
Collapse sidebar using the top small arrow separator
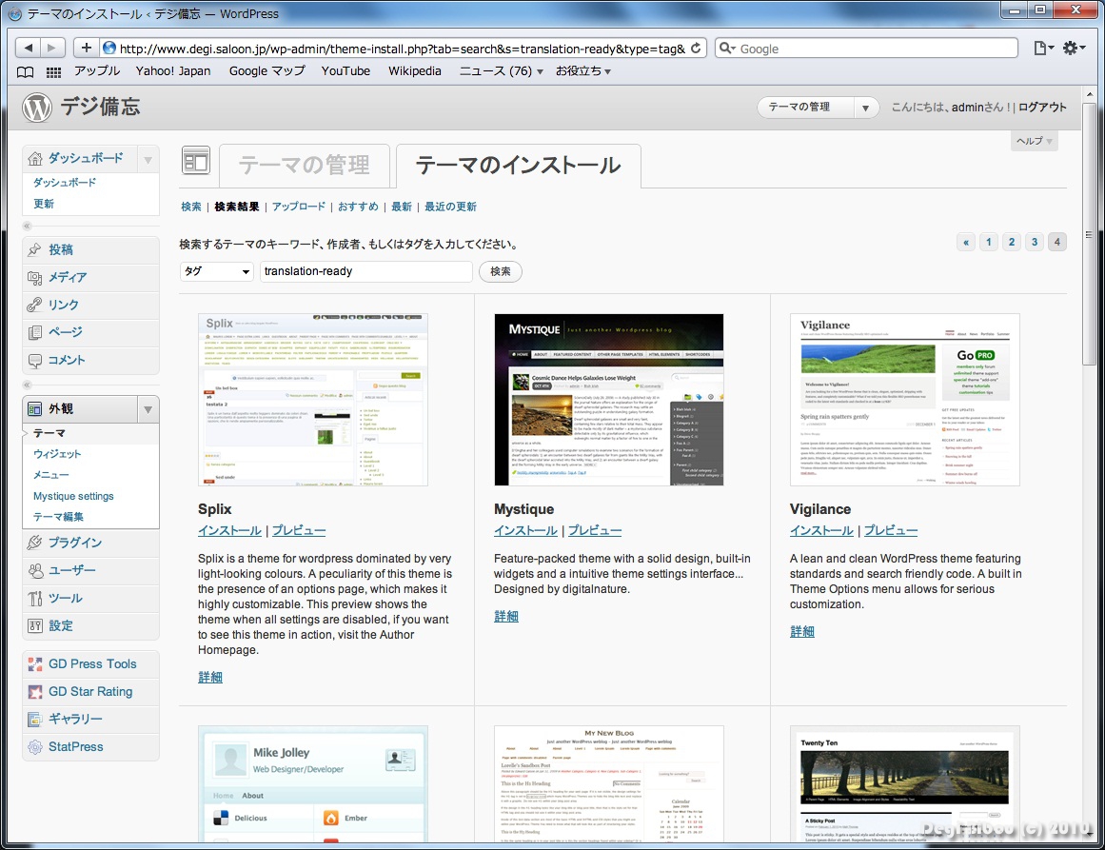tap(28, 227)
